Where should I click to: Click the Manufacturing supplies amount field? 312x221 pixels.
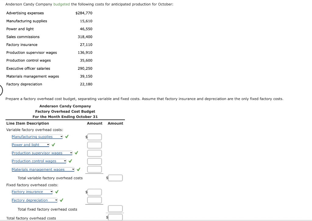click(x=94, y=137)
